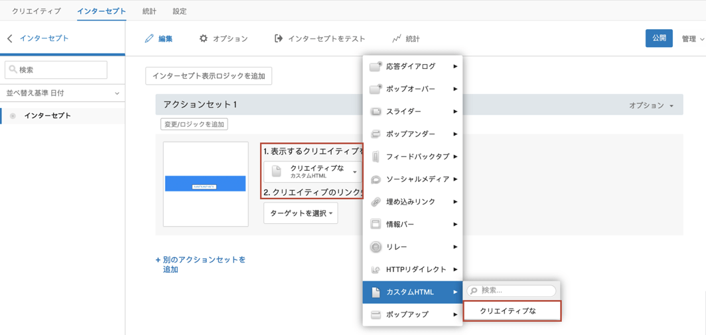Go back via インターセプト sidebar header link
This screenshot has height=335, width=706.
click(44, 38)
